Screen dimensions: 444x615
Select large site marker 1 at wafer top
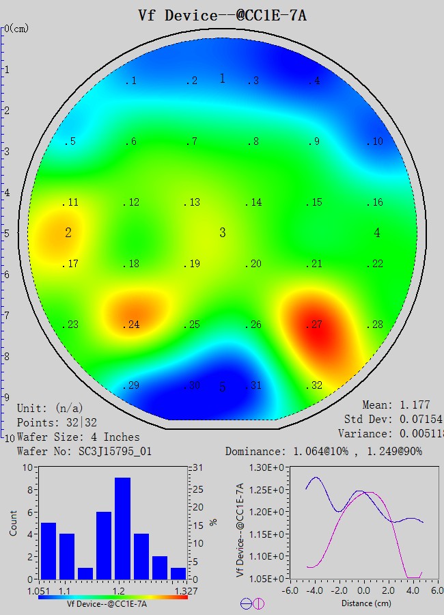point(222,79)
